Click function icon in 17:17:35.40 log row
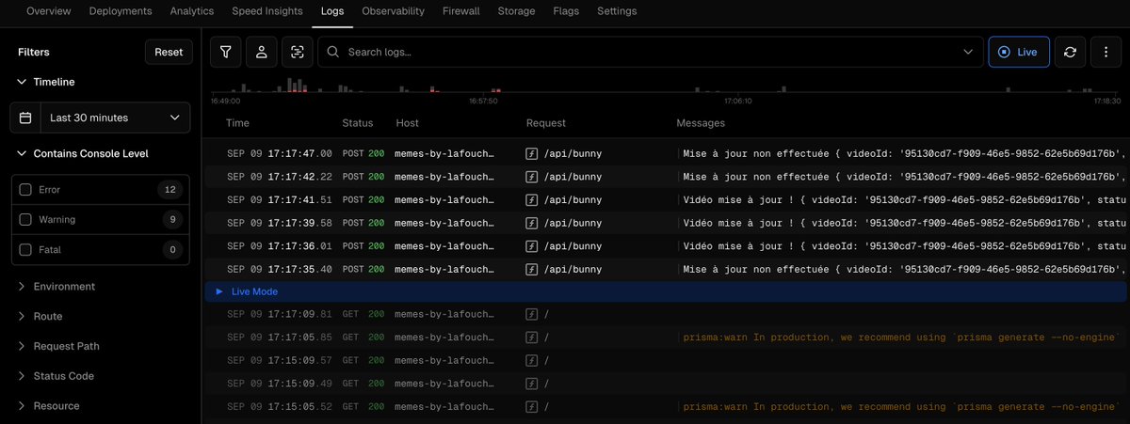This screenshot has height=424, width=1130. [531, 269]
